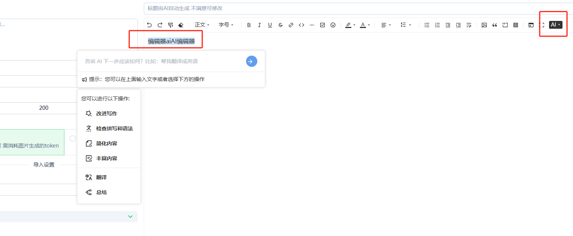
Task: Expand the AI menu dropdown
Action: 556,25
